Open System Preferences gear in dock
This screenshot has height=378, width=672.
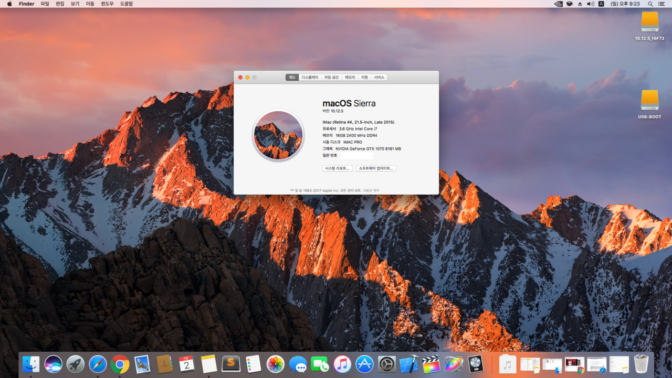[x=387, y=364]
